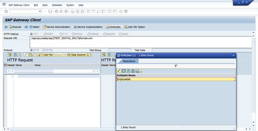
Task: Click the Print icon in the top toolbar
Action: (73, 12)
